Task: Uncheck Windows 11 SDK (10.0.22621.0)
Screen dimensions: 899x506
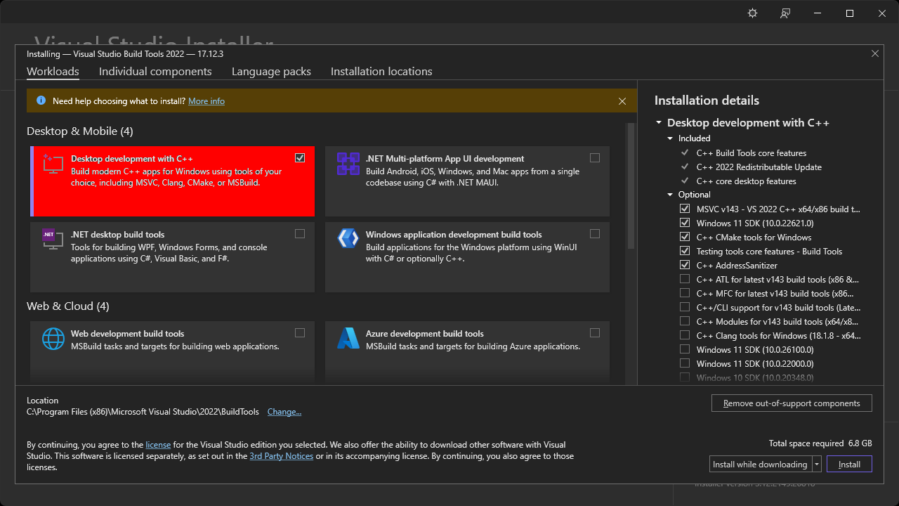Action: 685,223
